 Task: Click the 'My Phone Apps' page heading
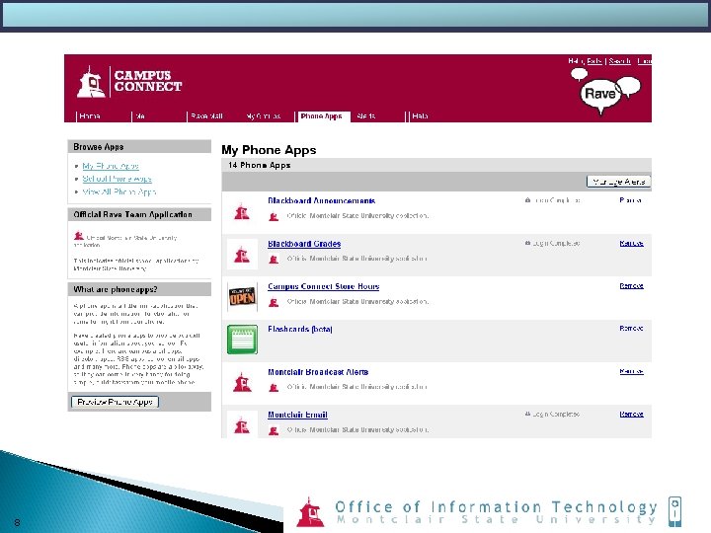[x=269, y=150]
